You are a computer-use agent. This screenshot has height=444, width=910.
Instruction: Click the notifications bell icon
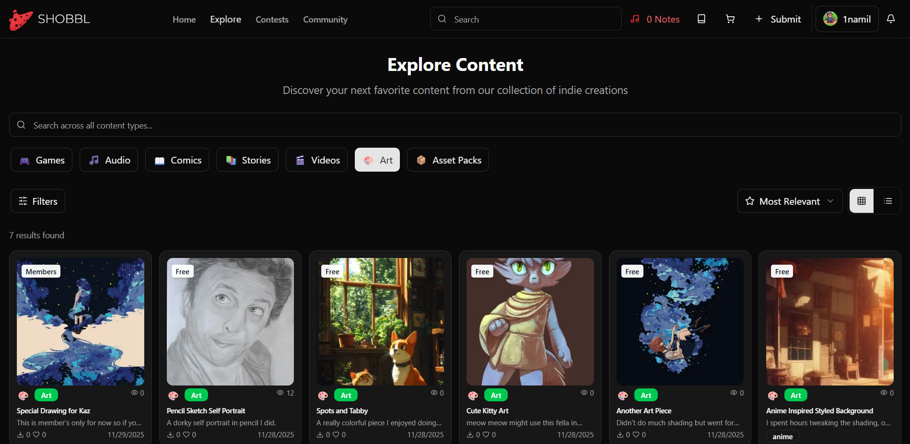click(890, 19)
